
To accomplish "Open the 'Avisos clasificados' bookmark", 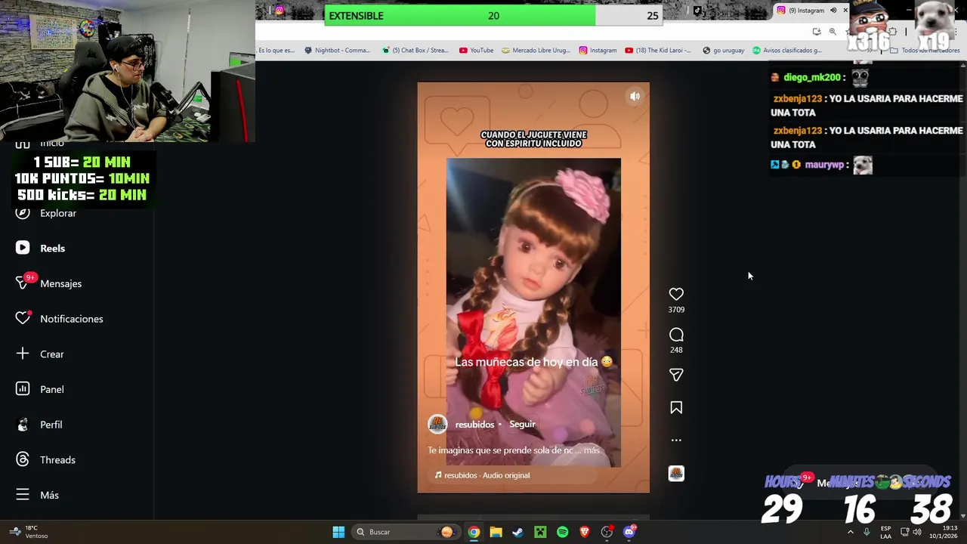I will pyautogui.click(x=786, y=51).
